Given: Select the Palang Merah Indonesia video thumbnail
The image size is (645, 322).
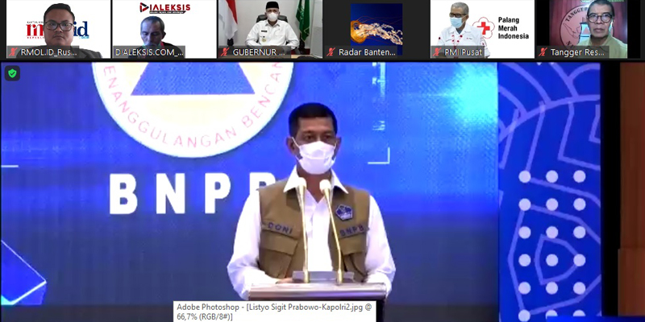Looking at the screenshot, I should (x=482, y=24).
